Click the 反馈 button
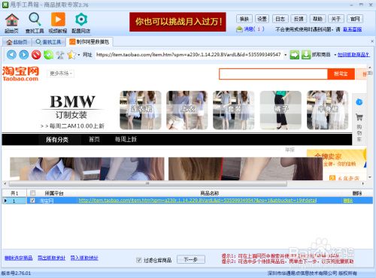 [x=299, y=19]
